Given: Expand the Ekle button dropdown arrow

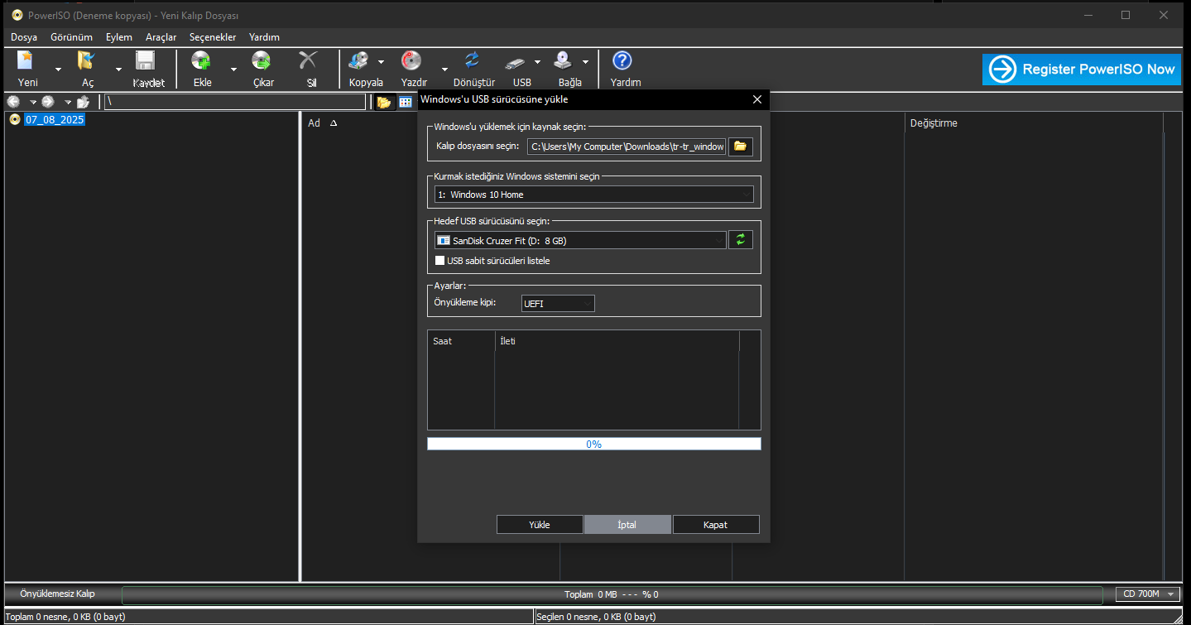Looking at the screenshot, I should (x=233, y=70).
